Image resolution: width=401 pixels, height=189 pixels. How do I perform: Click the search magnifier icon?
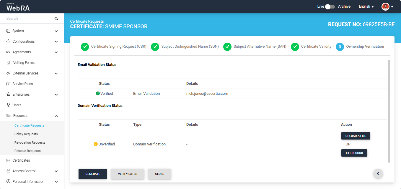(x=56, y=19)
